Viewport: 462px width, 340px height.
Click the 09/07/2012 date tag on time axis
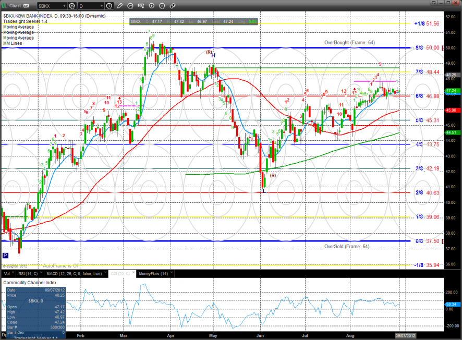[406, 336]
